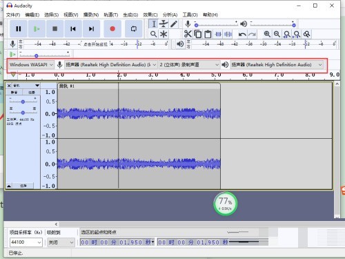Viewport: 345px width, 259px height.
Task: Skip to the project end
Action: pos(91,29)
